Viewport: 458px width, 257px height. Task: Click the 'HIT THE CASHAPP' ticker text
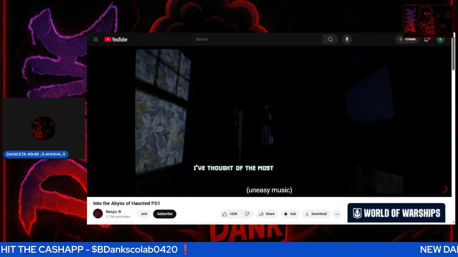pos(89,250)
